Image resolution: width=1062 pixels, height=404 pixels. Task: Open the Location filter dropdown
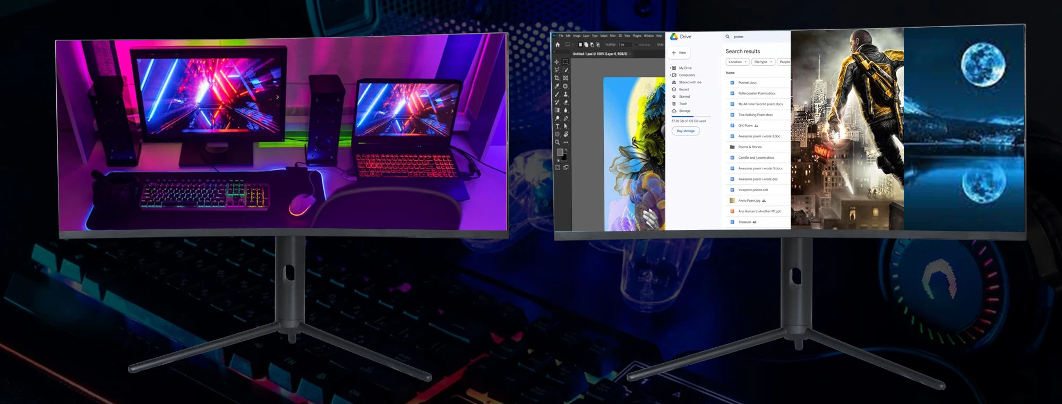click(x=738, y=62)
